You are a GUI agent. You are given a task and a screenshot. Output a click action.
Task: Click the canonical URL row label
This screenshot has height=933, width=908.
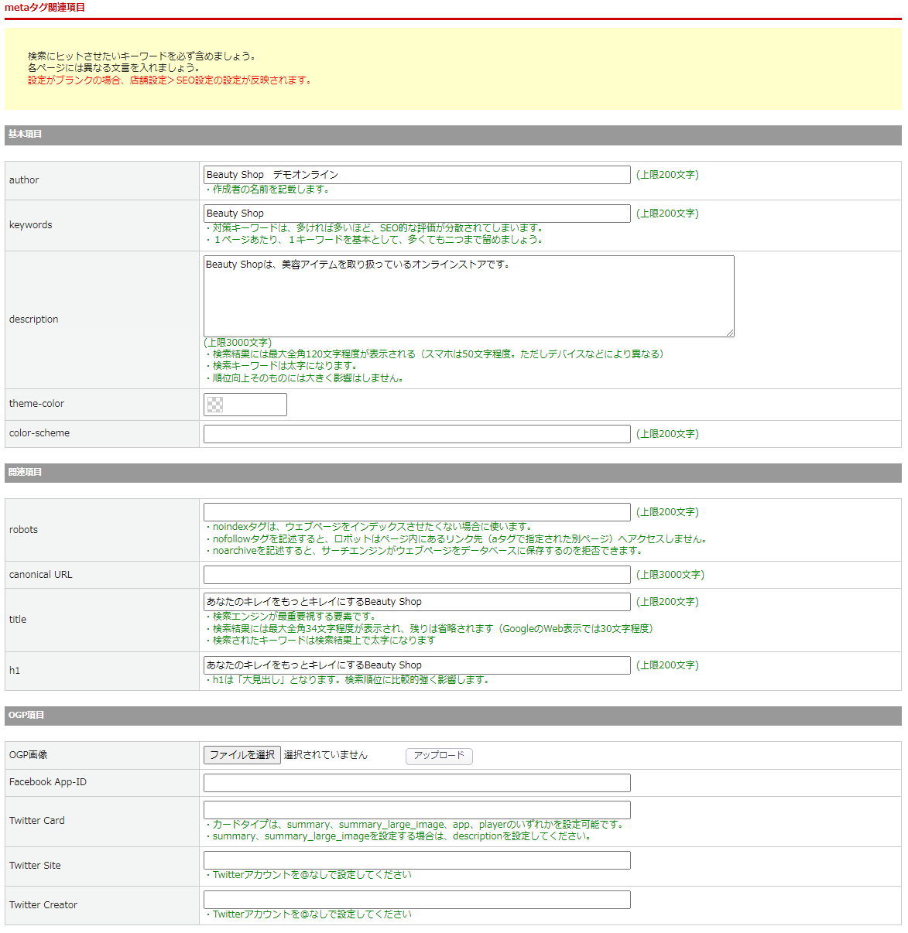pos(40,575)
